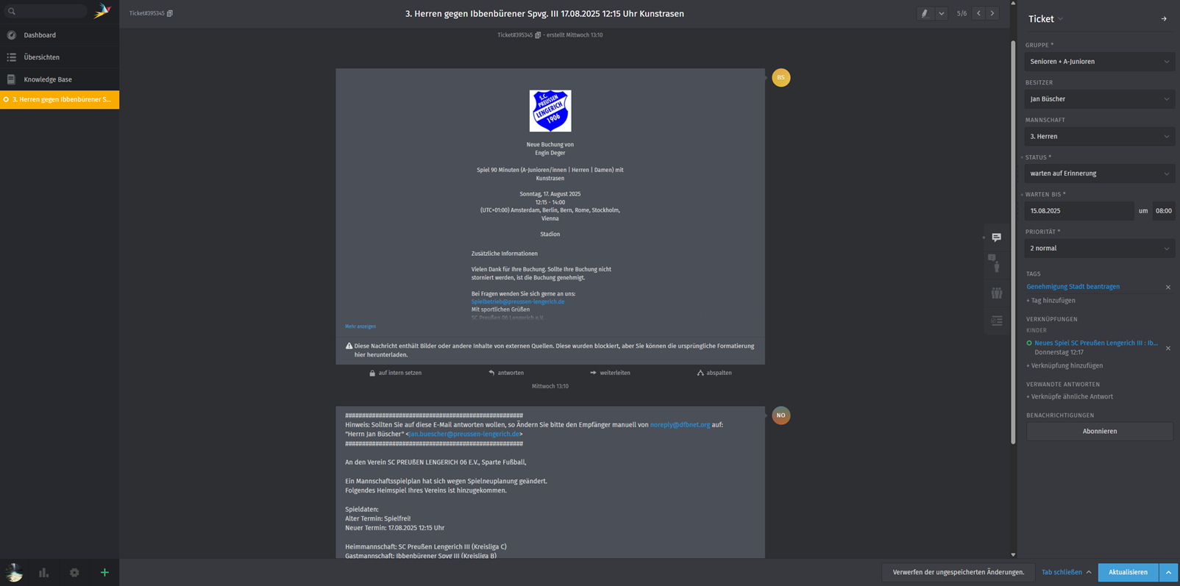Screen dimensions: 1180x586
Task: Open Übersichten in the left navigation
Action: [x=42, y=57]
